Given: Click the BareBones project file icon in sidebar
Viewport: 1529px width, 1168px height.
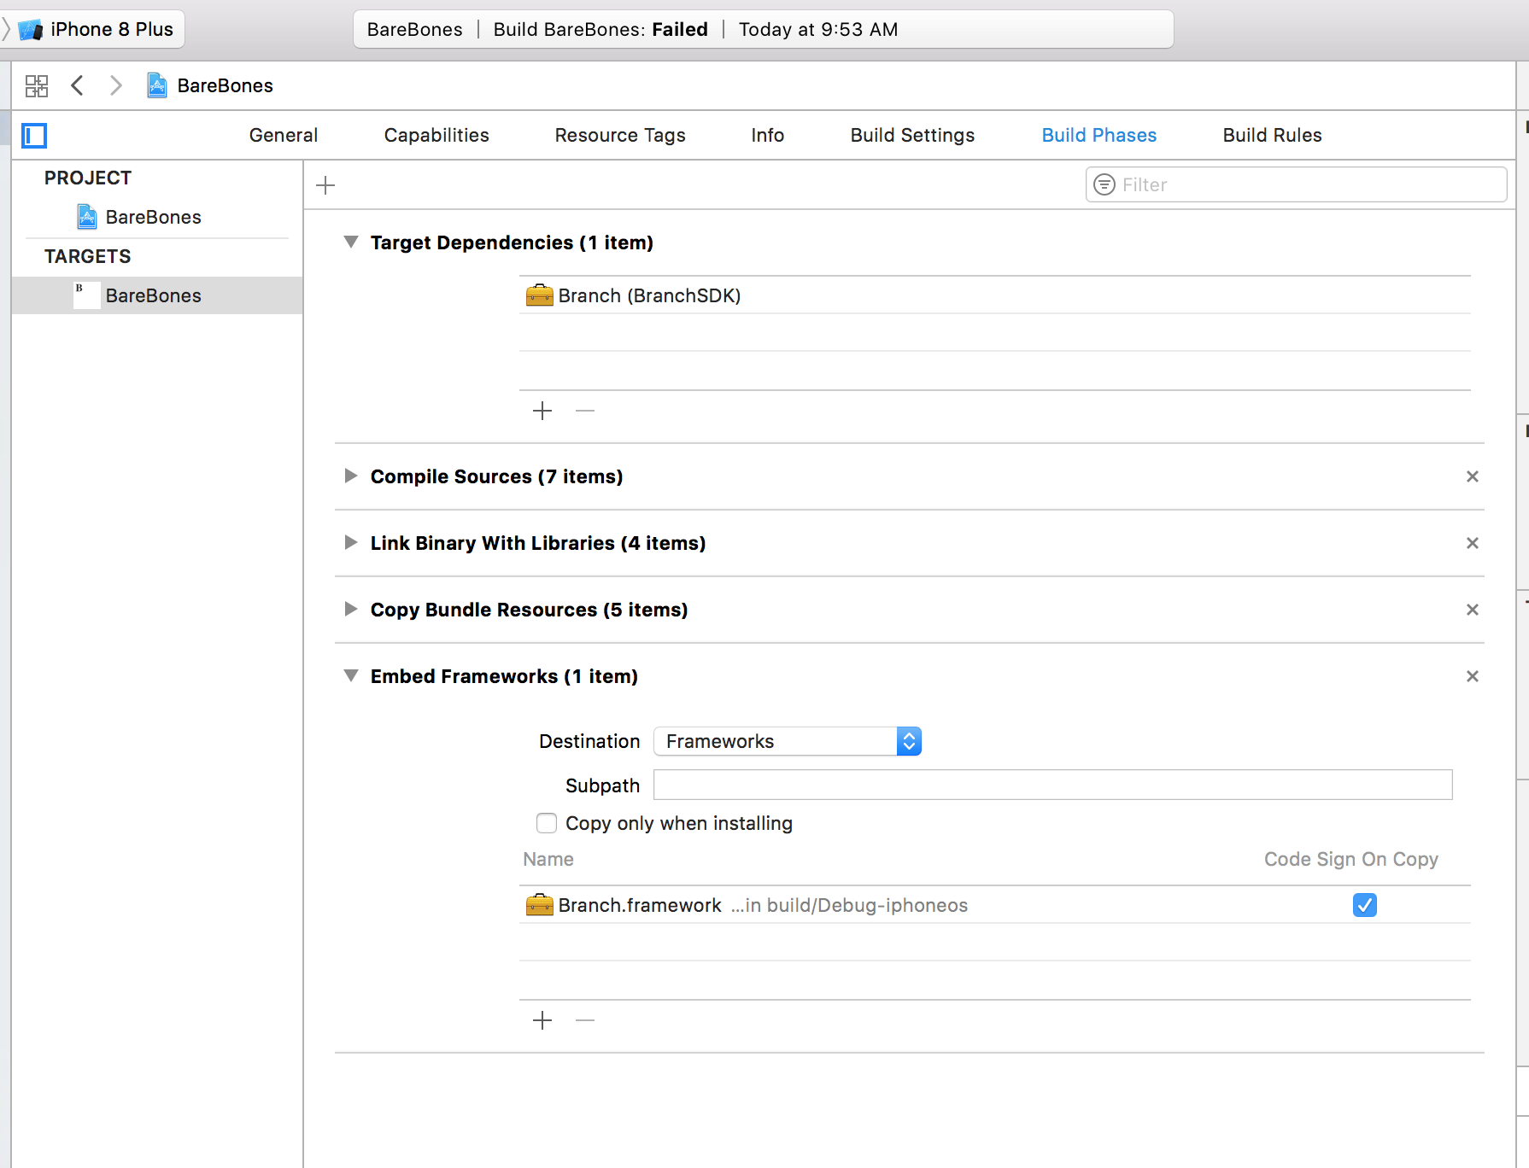Looking at the screenshot, I should point(87,217).
